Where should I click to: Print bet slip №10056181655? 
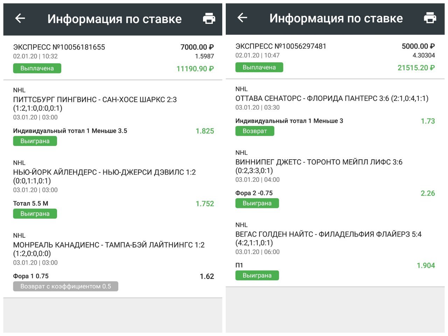(x=209, y=19)
